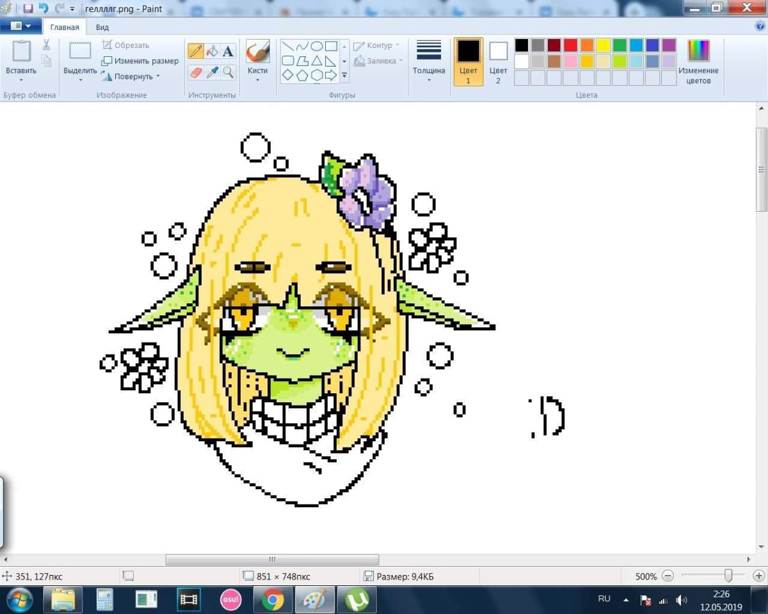Switch to the Вид tab
This screenshot has height=614, width=768.
(102, 28)
